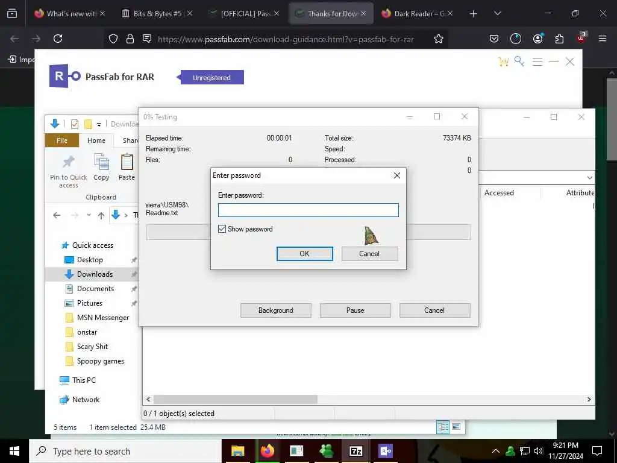The image size is (617, 463).
Task: Click the horizontal scrollbar thumb
Action: [236, 399]
